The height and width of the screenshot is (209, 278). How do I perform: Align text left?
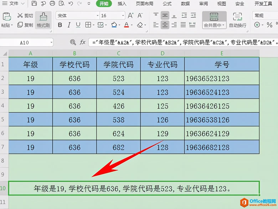156,25
